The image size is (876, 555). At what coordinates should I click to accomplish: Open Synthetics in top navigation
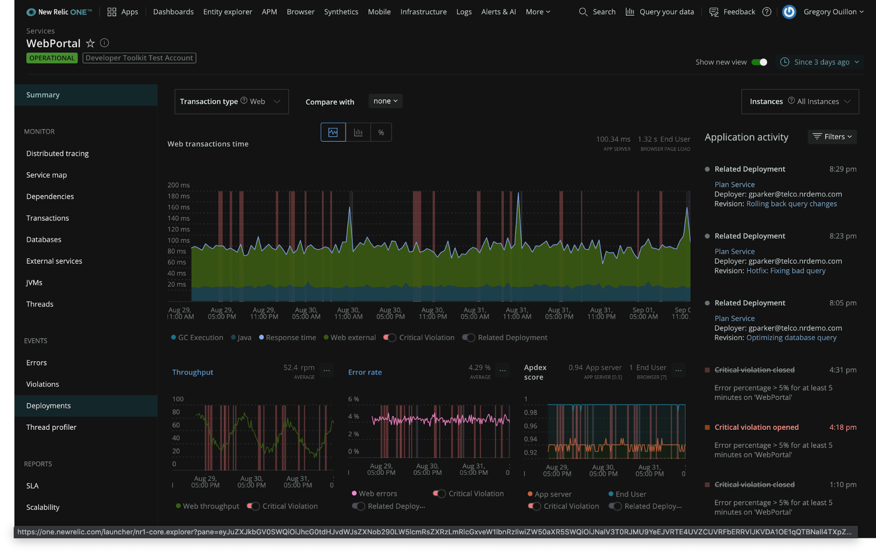341,12
